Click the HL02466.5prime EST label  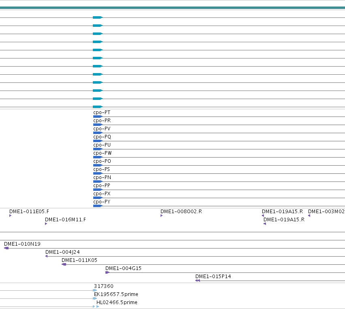click(117, 303)
